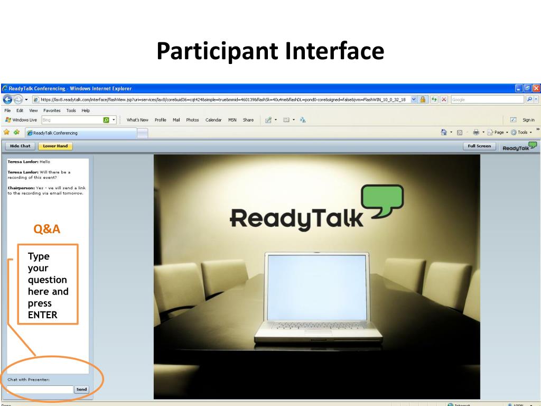Click the Favorites star icon

(6, 132)
